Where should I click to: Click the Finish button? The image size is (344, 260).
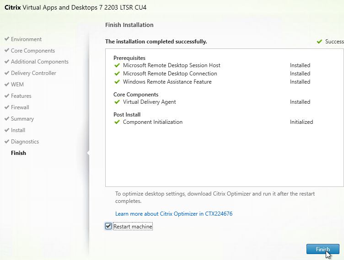(x=322, y=249)
